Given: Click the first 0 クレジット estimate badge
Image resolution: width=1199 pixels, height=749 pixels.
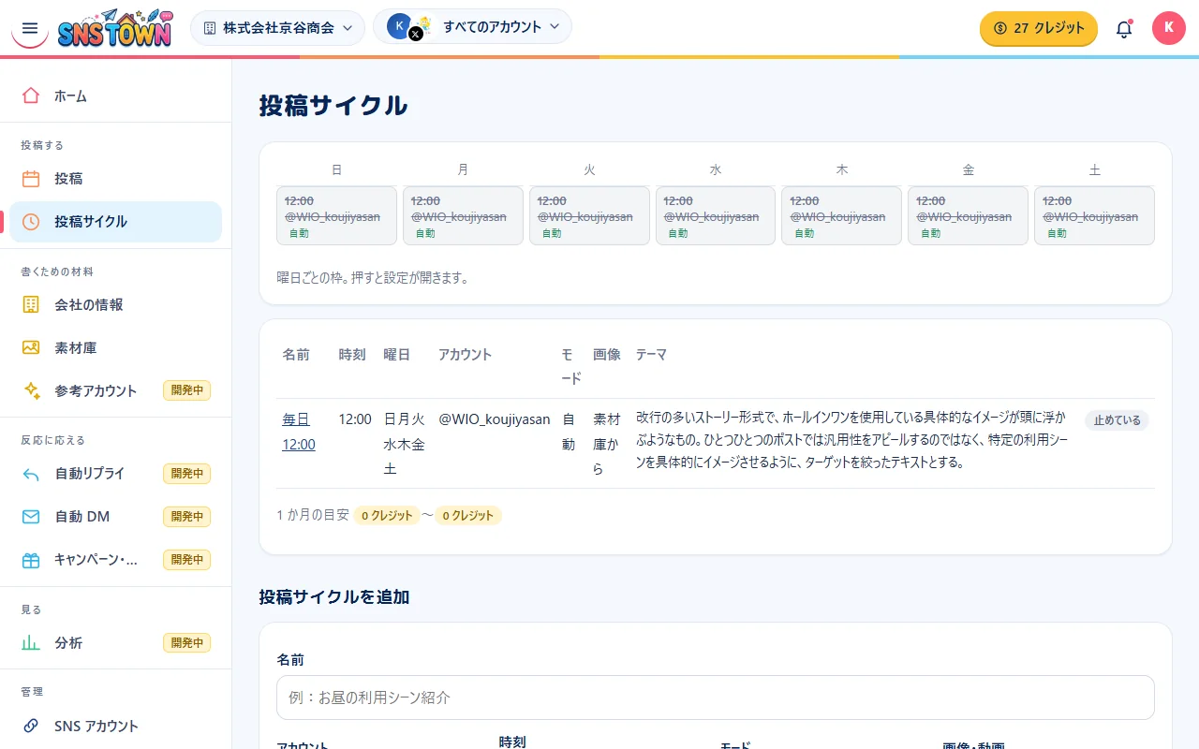Looking at the screenshot, I should tap(387, 515).
